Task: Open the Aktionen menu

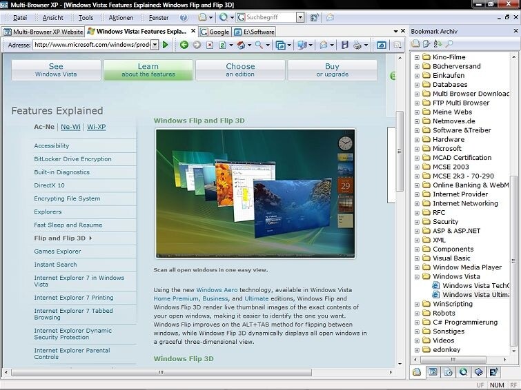Action: tap(121, 18)
